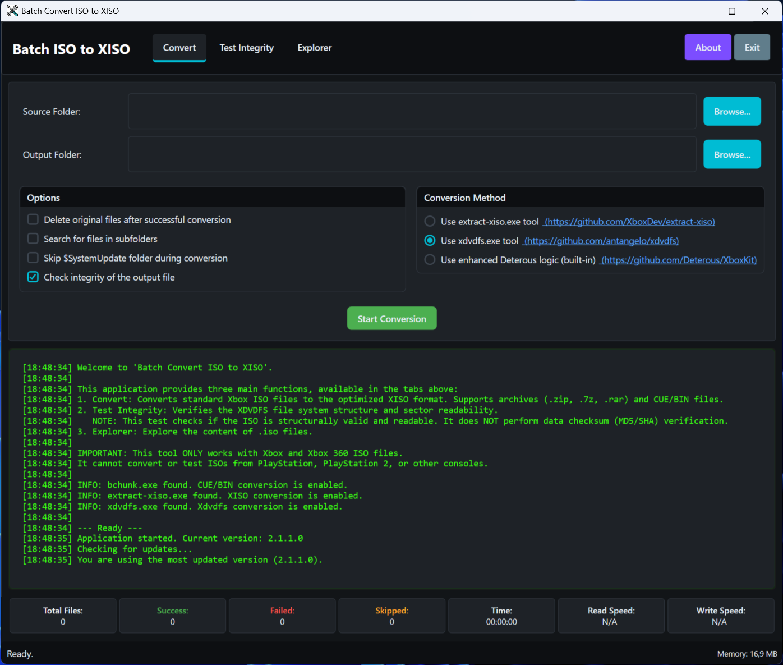Click the Read Speed N/A box
The height and width of the screenshot is (665, 783).
[x=611, y=616]
